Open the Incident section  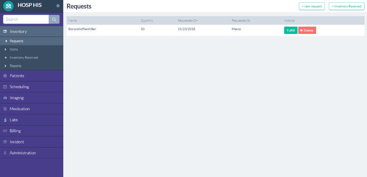click(x=32, y=142)
